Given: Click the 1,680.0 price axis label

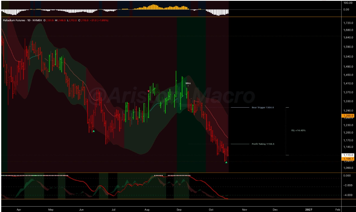Looking at the screenshot, I should point(348,30).
